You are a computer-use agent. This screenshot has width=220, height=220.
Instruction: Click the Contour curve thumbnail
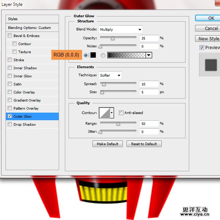coord(104,113)
